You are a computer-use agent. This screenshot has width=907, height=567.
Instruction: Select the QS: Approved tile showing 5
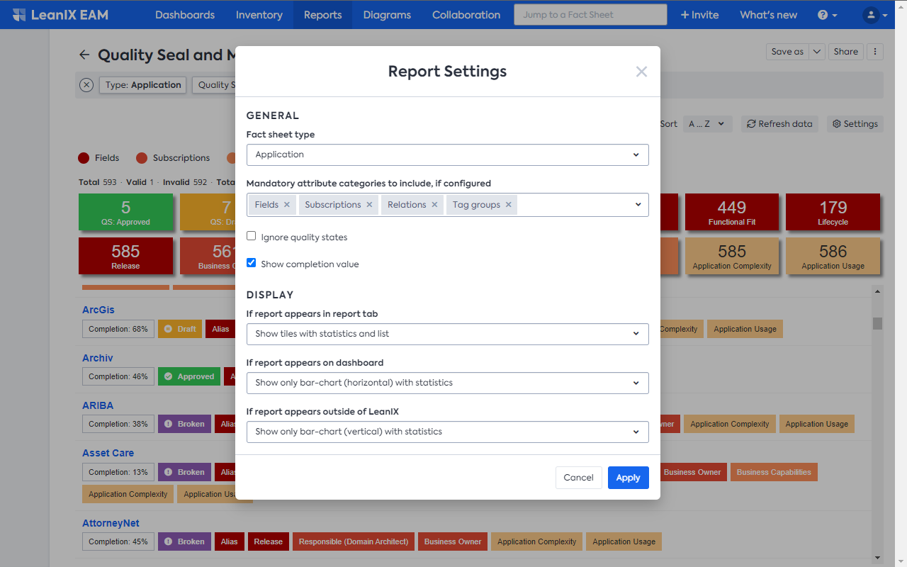coord(125,212)
